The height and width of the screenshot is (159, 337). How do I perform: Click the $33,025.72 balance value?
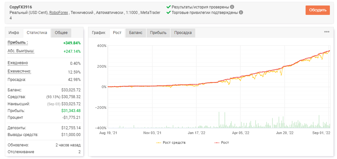[71, 90]
